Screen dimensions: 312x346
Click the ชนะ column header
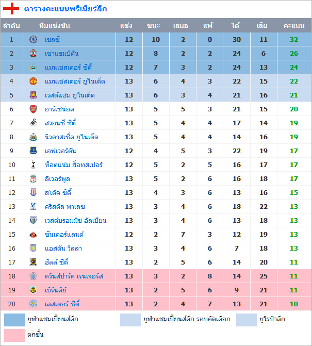coord(153,25)
